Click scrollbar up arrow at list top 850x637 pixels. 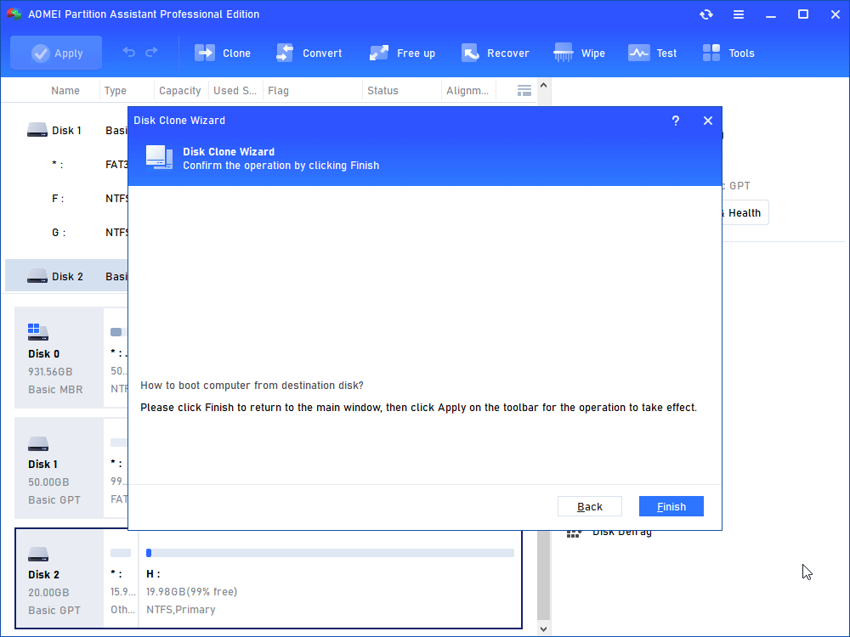[544, 86]
